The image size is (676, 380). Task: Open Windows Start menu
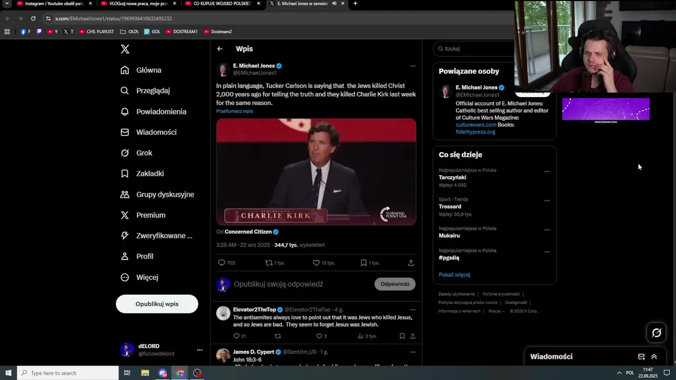pyautogui.click(x=8, y=373)
